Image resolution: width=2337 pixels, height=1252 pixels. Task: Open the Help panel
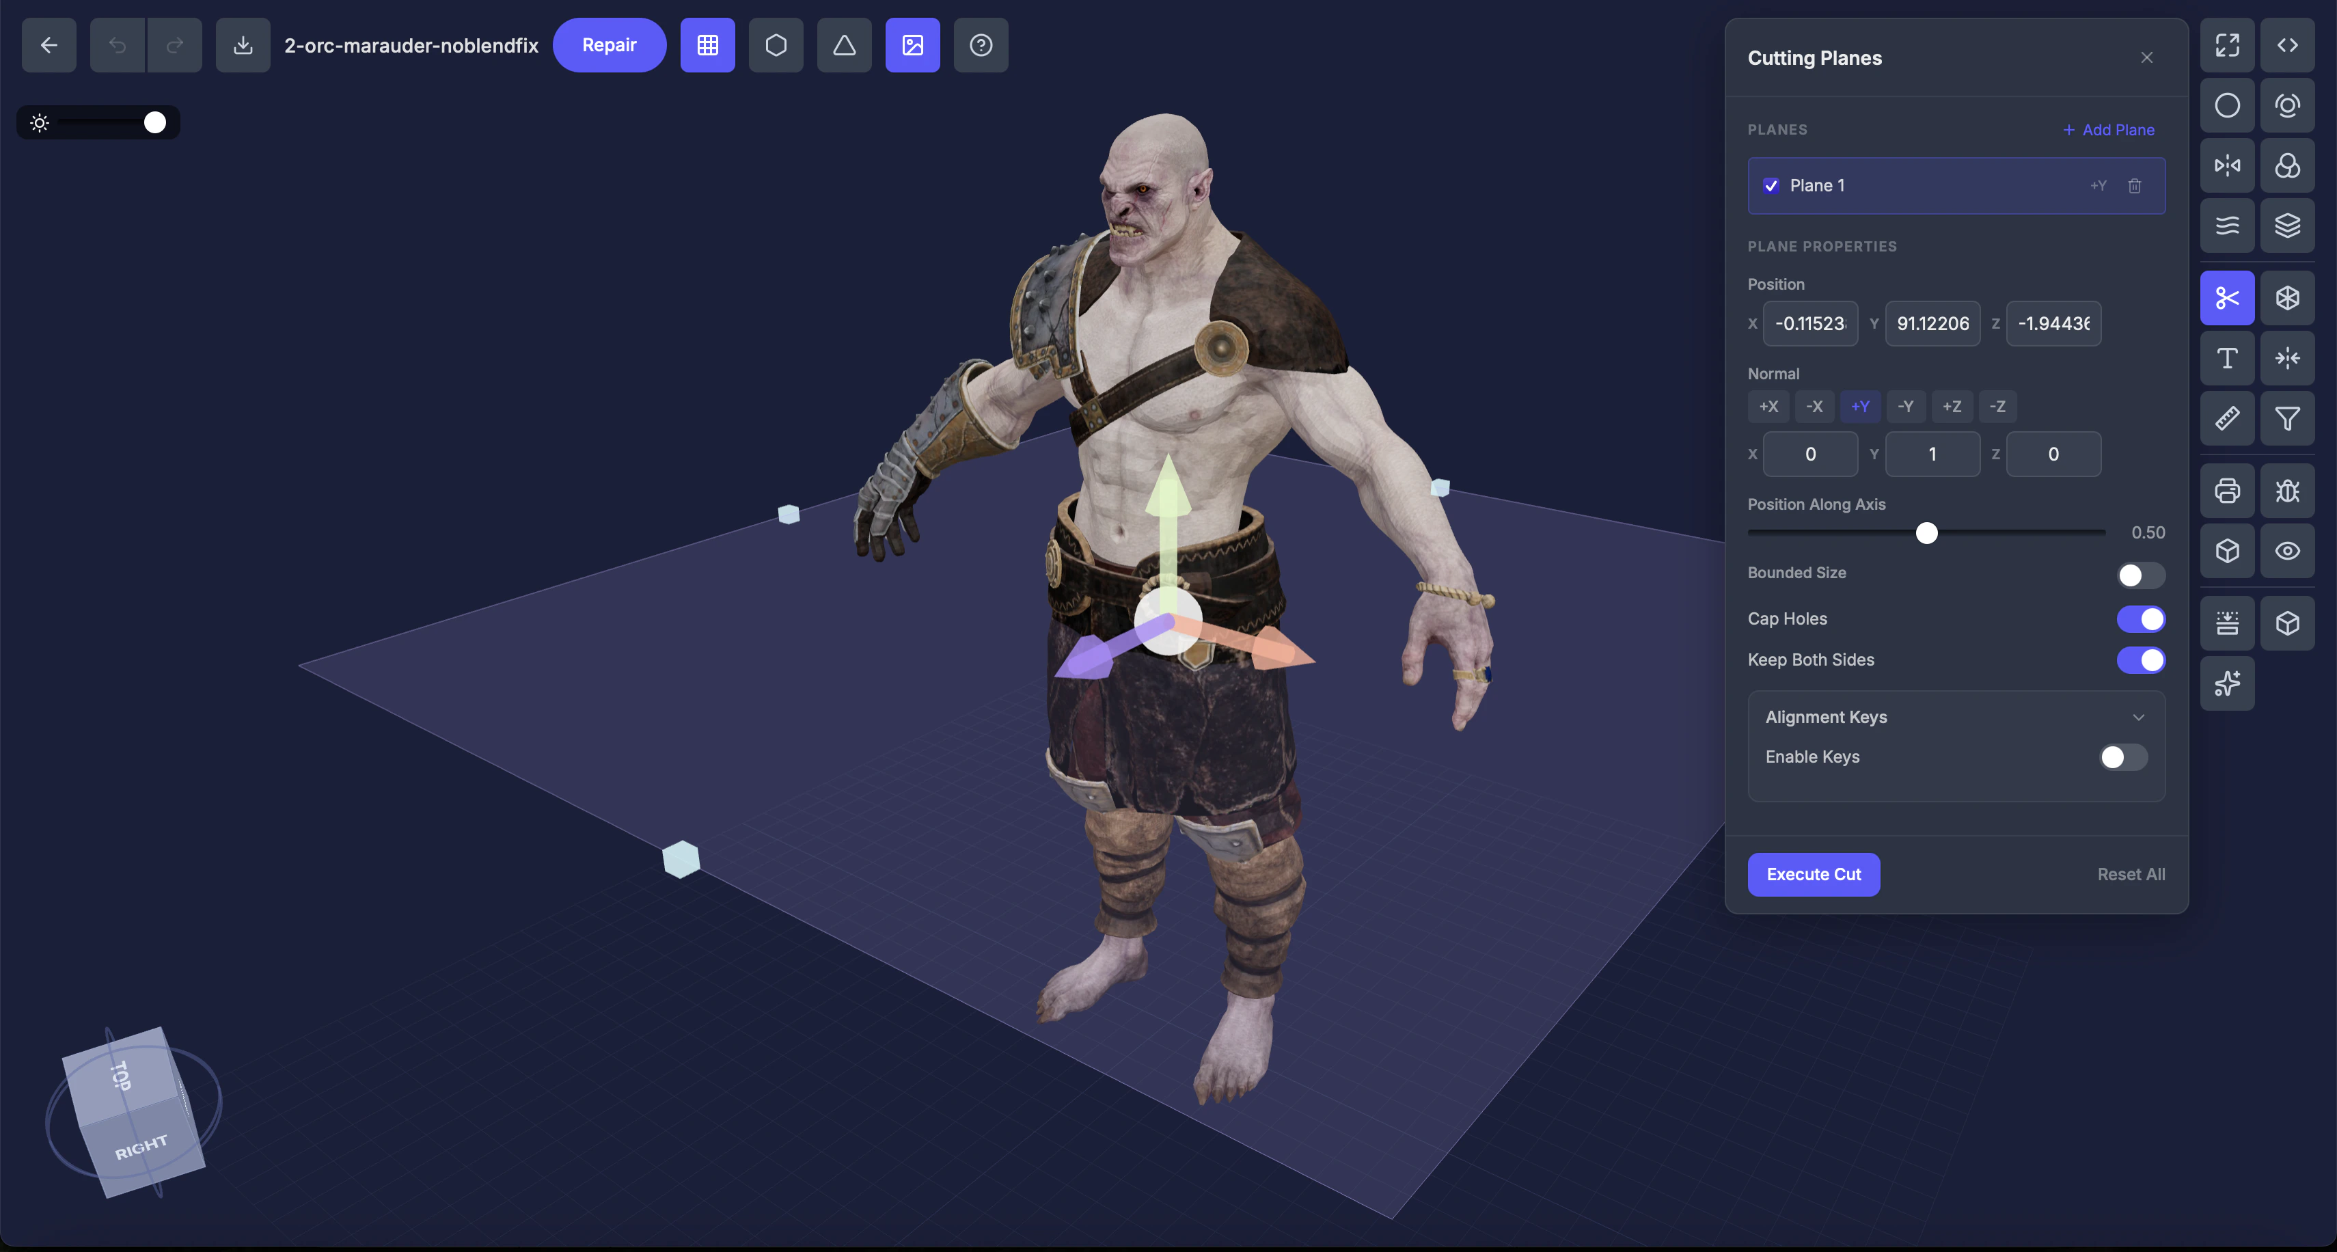click(981, 44)
